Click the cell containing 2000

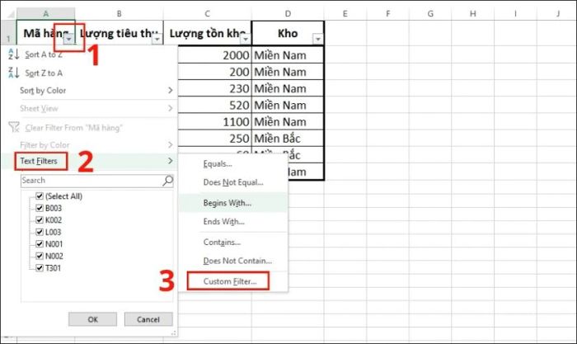pos(214,55)
